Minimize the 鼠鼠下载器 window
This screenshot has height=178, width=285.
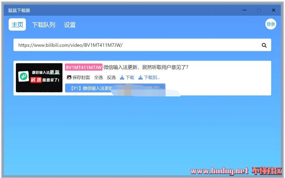click(245, 10)
